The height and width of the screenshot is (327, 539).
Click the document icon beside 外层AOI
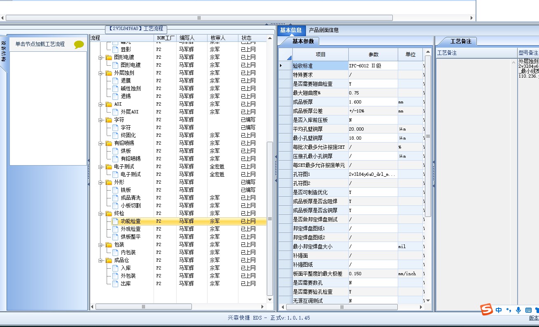pos(115,112)
